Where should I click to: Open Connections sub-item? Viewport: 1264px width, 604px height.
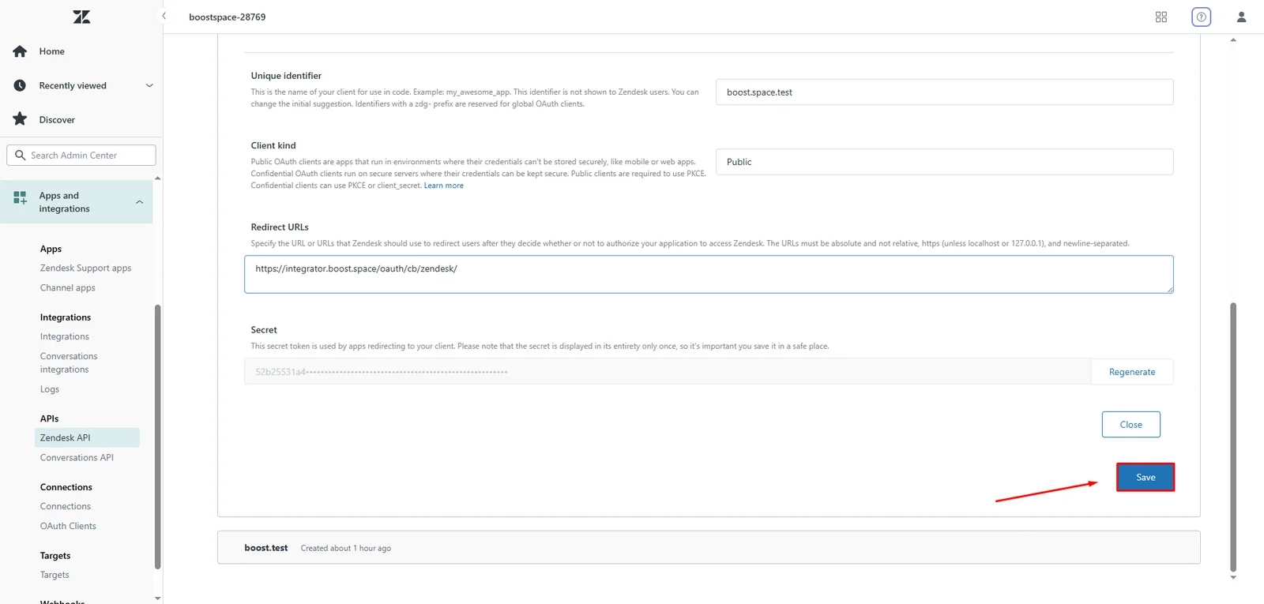point(66,507)
